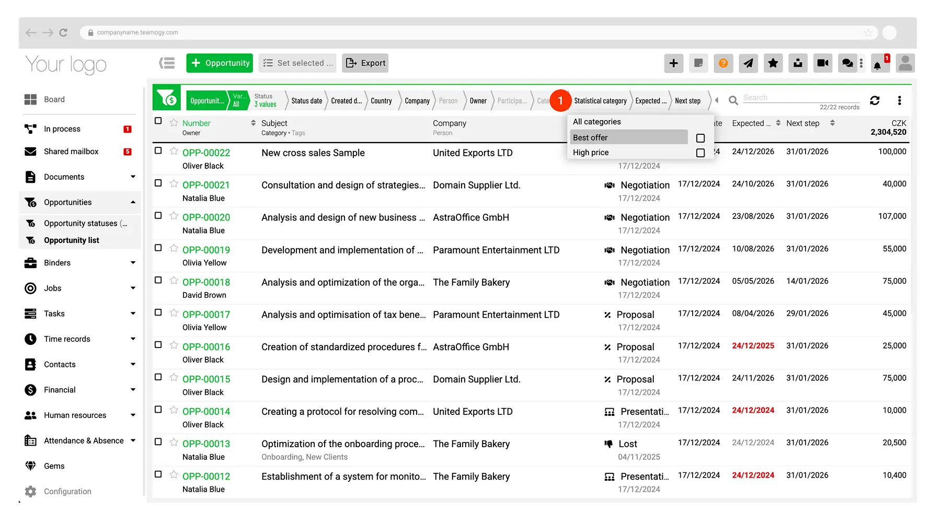Click into the Search field
Screen dimensions: 931x511
pos(800,98)
